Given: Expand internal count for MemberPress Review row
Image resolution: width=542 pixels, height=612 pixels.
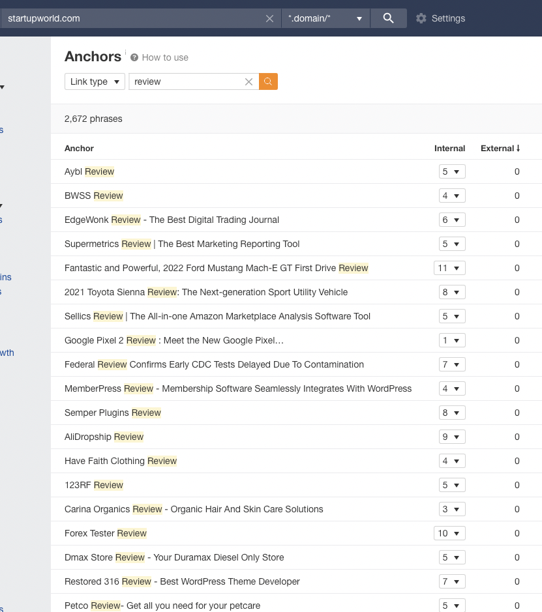Looking at the screenshot, I should [452, 388].
